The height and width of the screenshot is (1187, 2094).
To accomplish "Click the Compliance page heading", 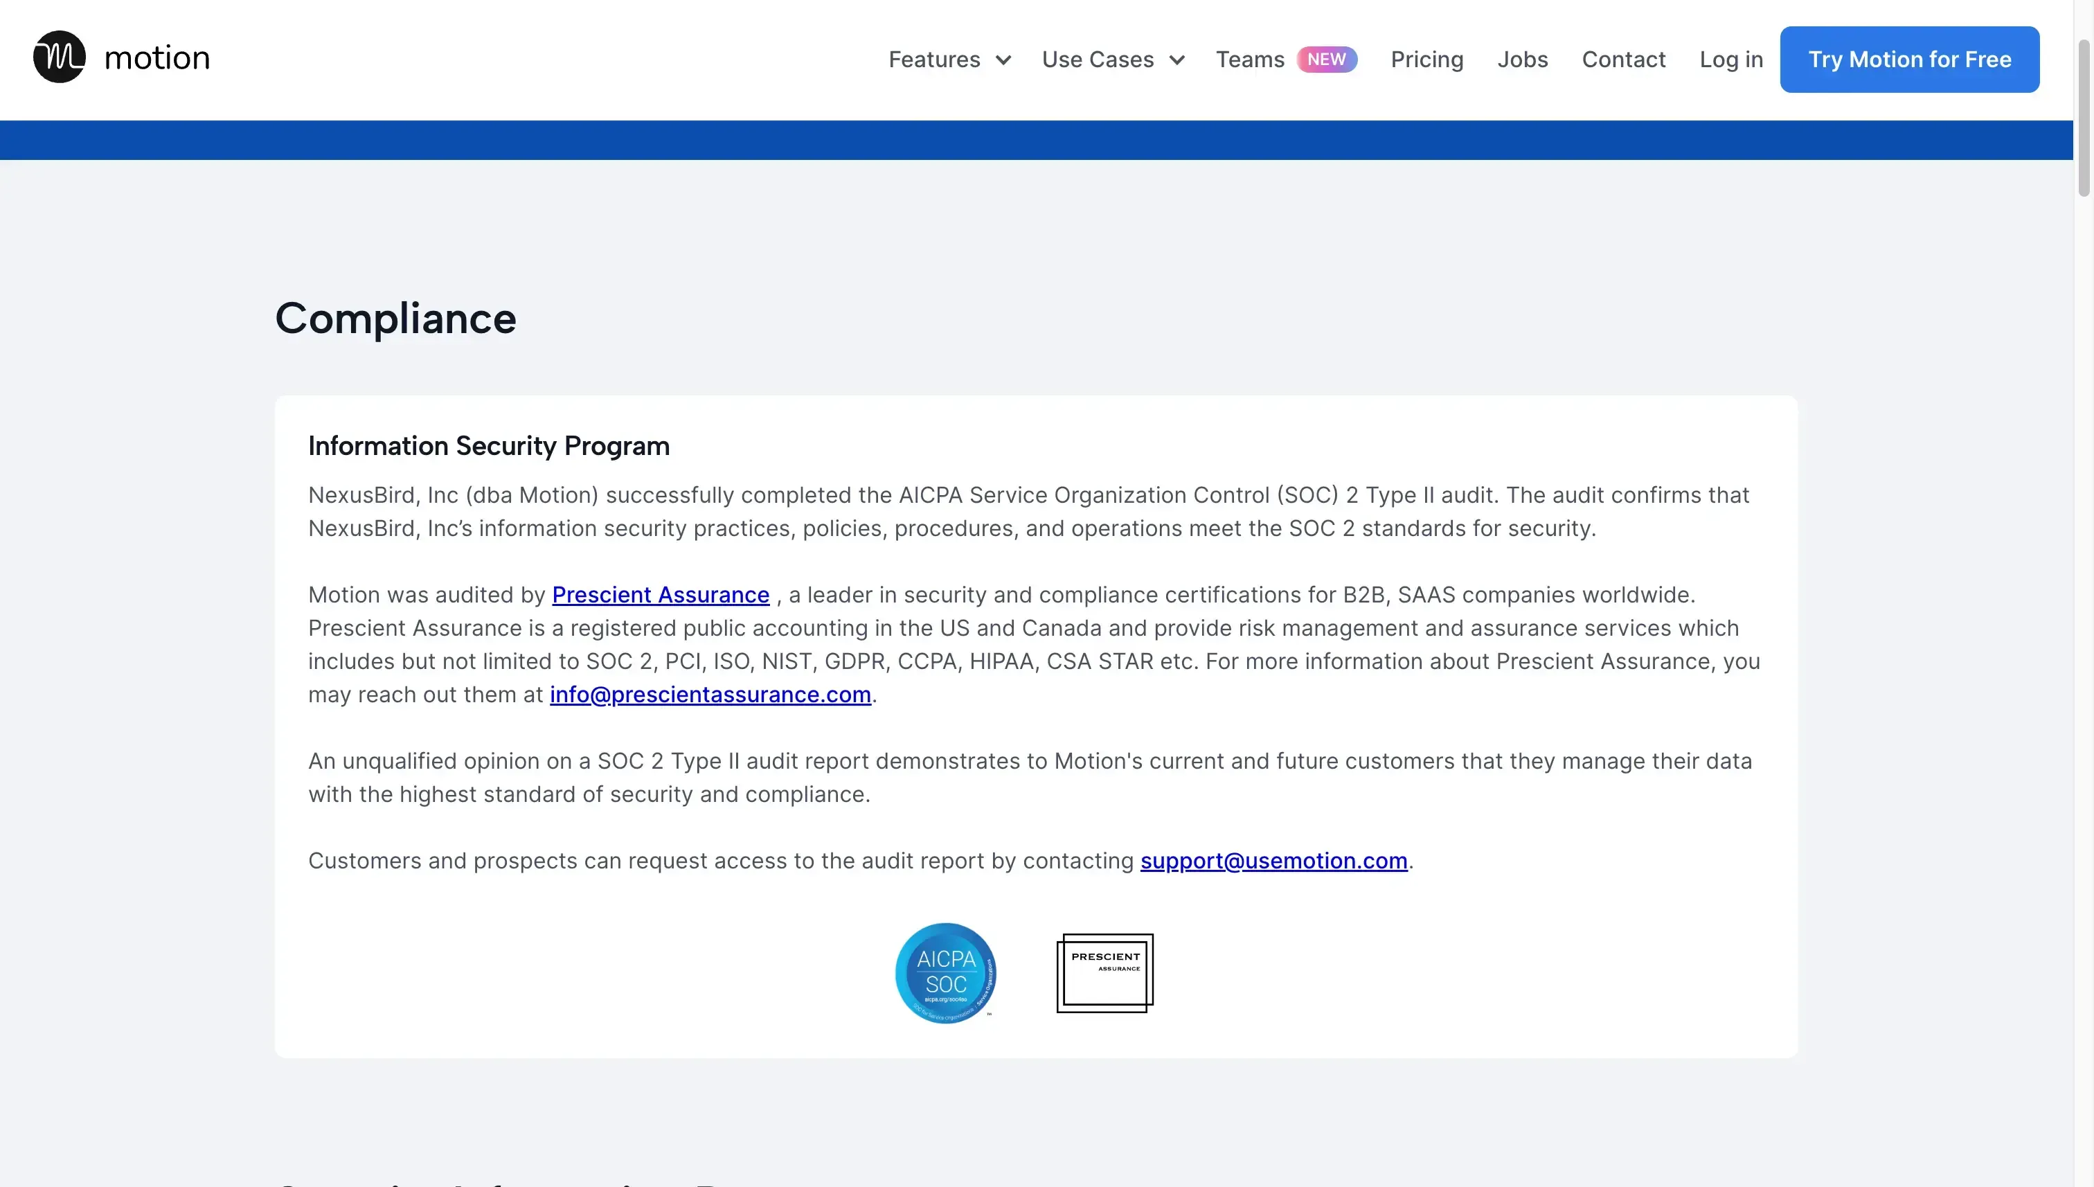I will [395, 318].
